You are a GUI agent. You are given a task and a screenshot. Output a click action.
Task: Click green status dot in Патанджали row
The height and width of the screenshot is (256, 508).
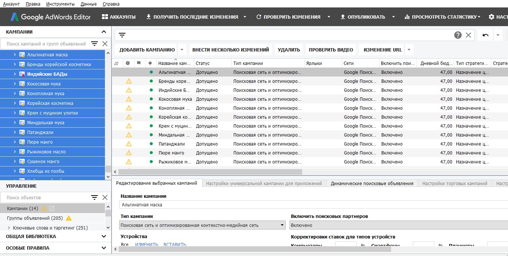click(x=151, y=144)
